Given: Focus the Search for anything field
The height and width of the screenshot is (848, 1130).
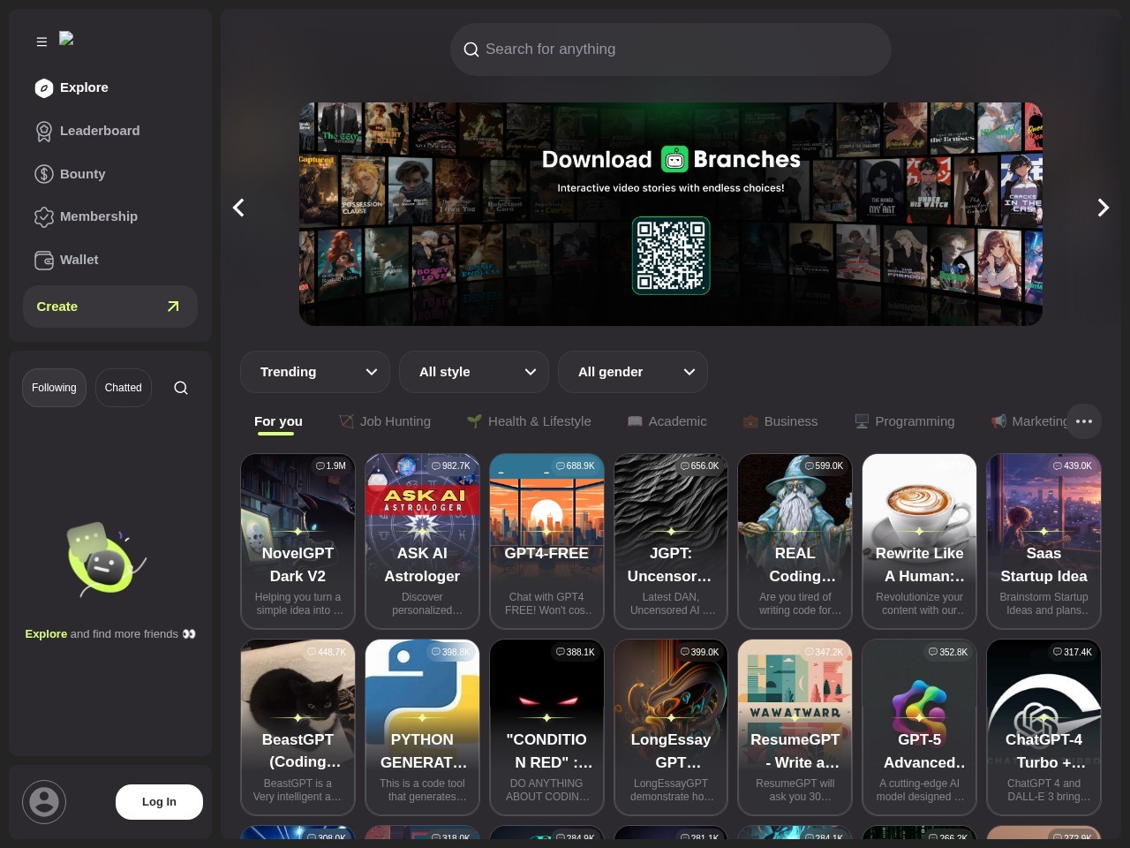Looking at the screenshot, I should pyautogui.click(x=671, y=49).
